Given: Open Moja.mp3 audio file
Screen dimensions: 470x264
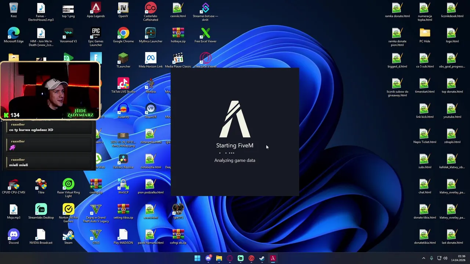Looking at the screenshot, I should [x=14, y=211].
